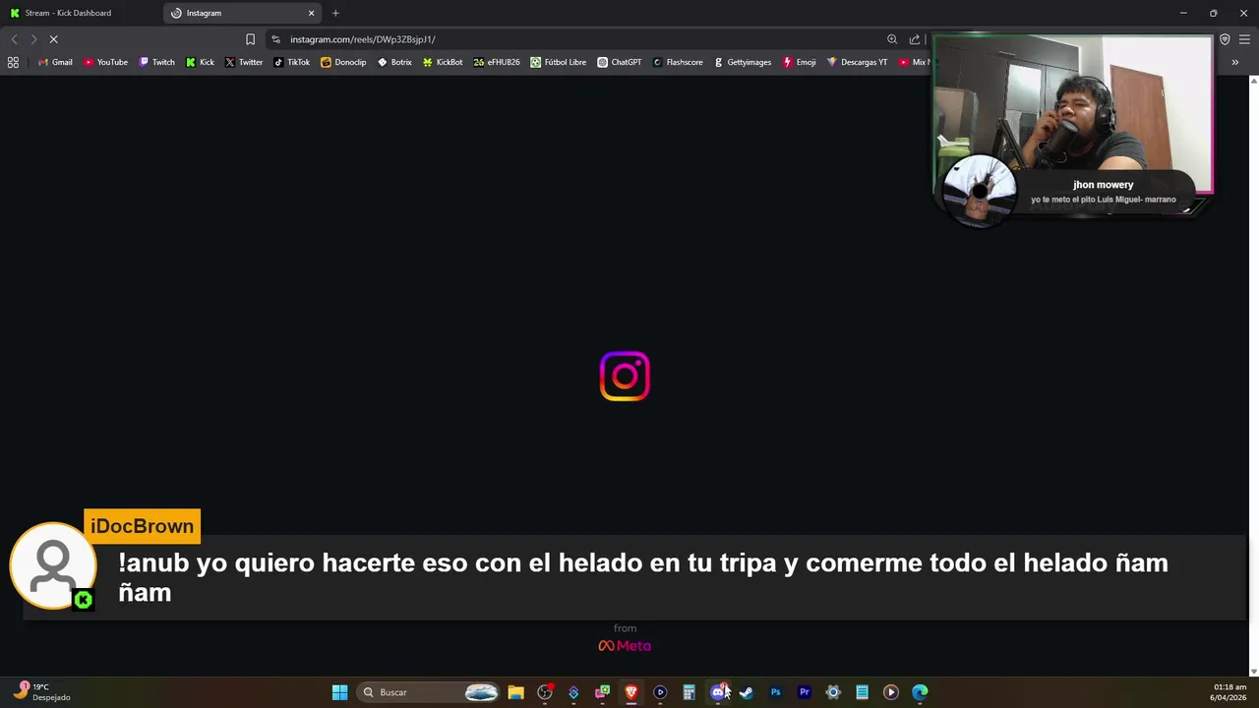The height and width of the screenshot is (708, 1259).
Task: Go back to previous page
Action: 14,39
